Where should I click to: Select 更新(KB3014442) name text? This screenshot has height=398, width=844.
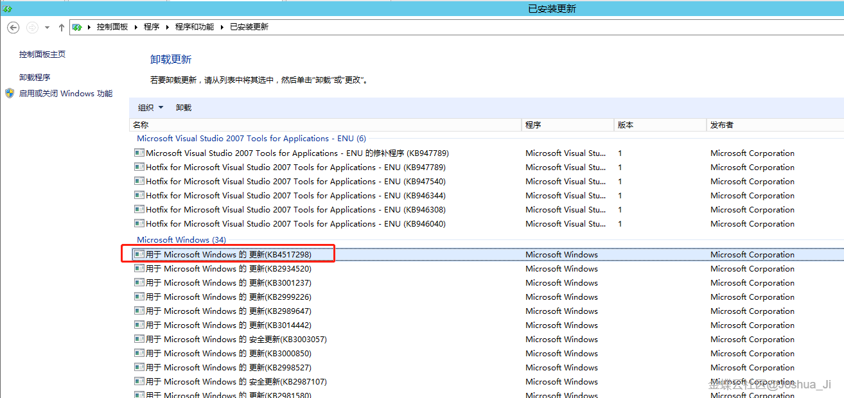click(x=229, y=325)
